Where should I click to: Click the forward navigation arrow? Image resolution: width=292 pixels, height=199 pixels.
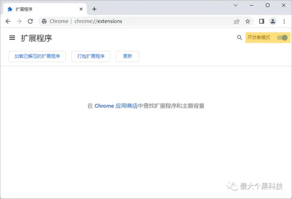tap(19, 21)
